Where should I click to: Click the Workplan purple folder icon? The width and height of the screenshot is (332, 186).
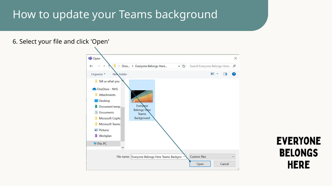click(96, 136)
